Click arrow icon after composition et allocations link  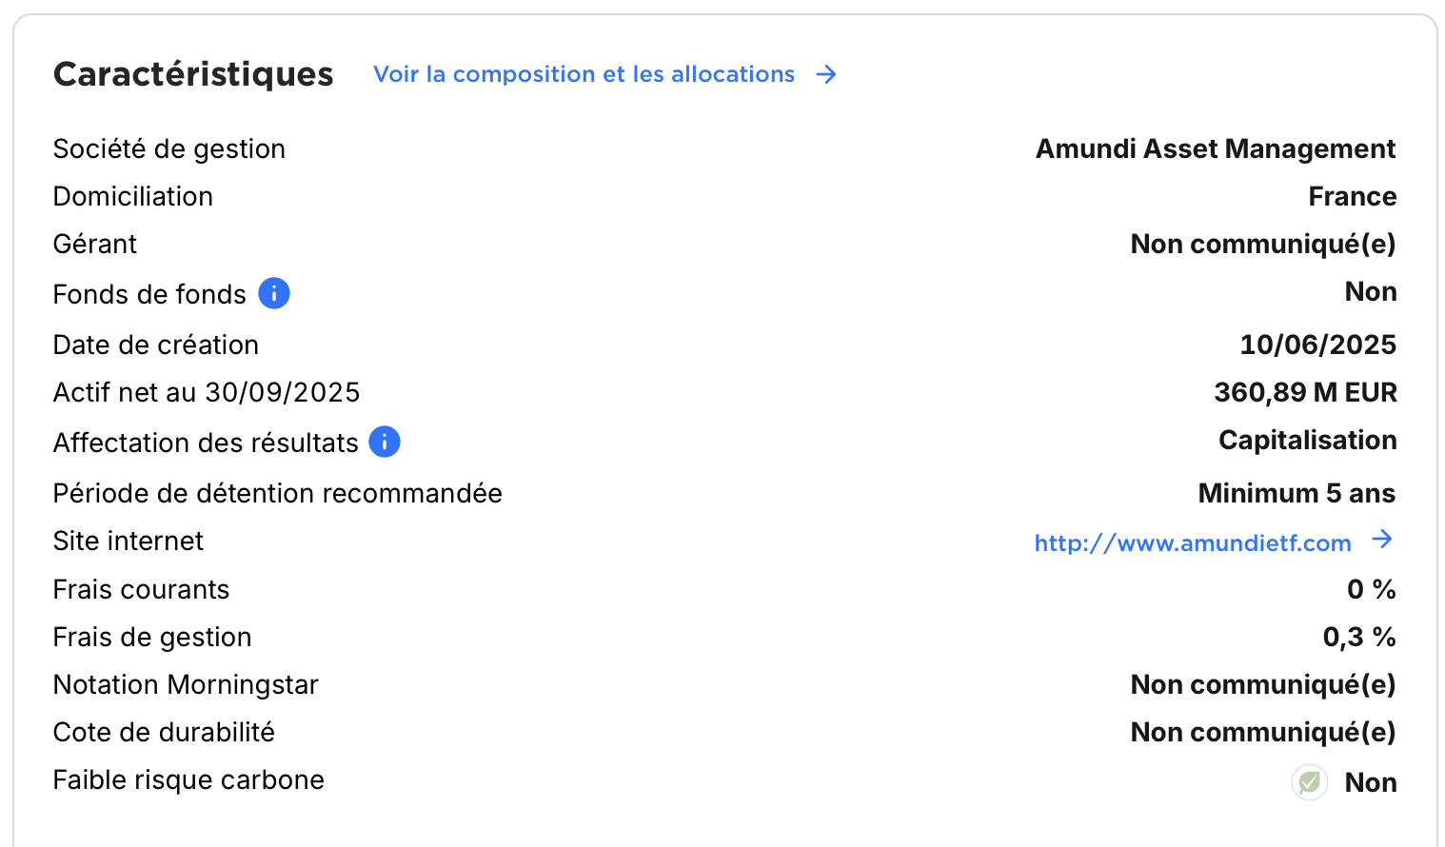[826, 74]
